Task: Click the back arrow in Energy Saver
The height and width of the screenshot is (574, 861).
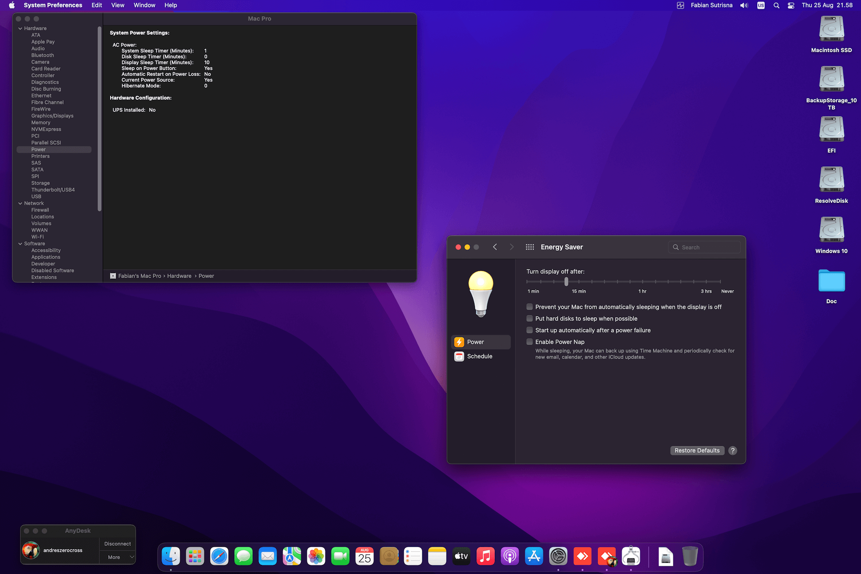Action: pos(495,247)
